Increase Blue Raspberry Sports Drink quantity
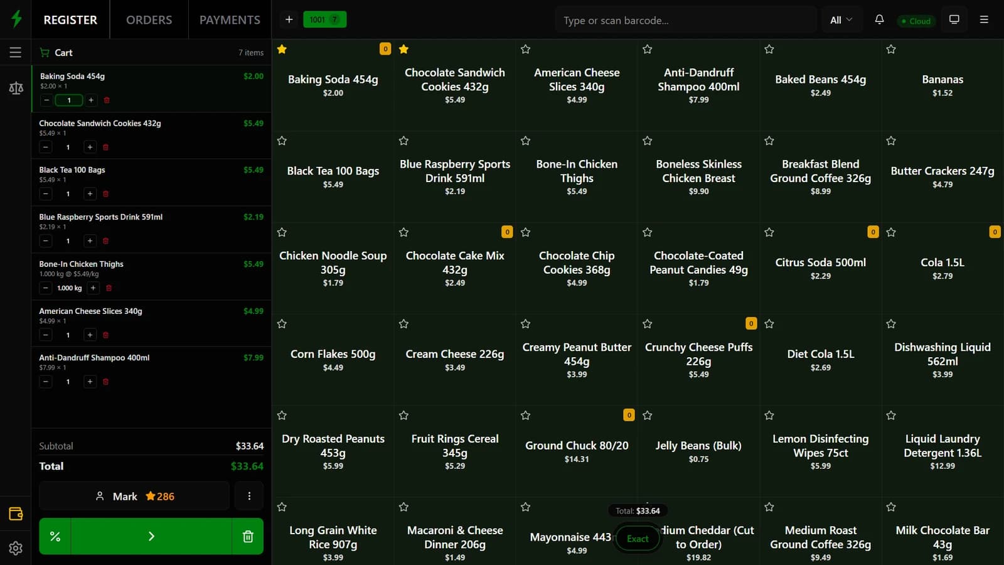The height and width of the screenshot is (565, 1004). [x=90, y=241]
